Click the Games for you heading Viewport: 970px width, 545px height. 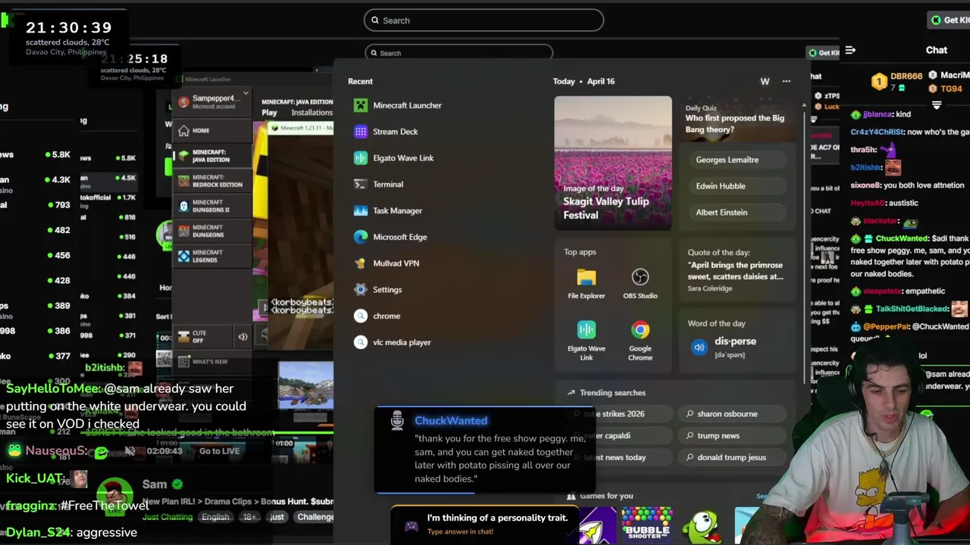pyautogui.click(x=606, y=497)
